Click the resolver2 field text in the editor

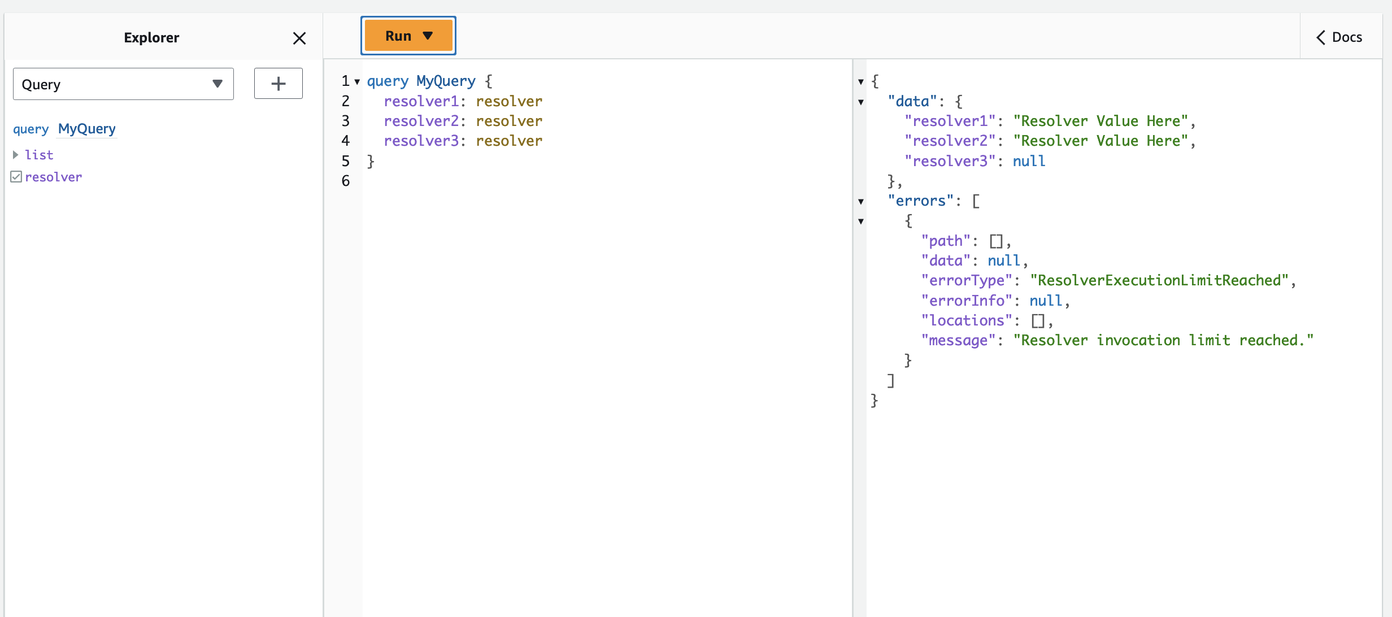click(x=421, y=121)
